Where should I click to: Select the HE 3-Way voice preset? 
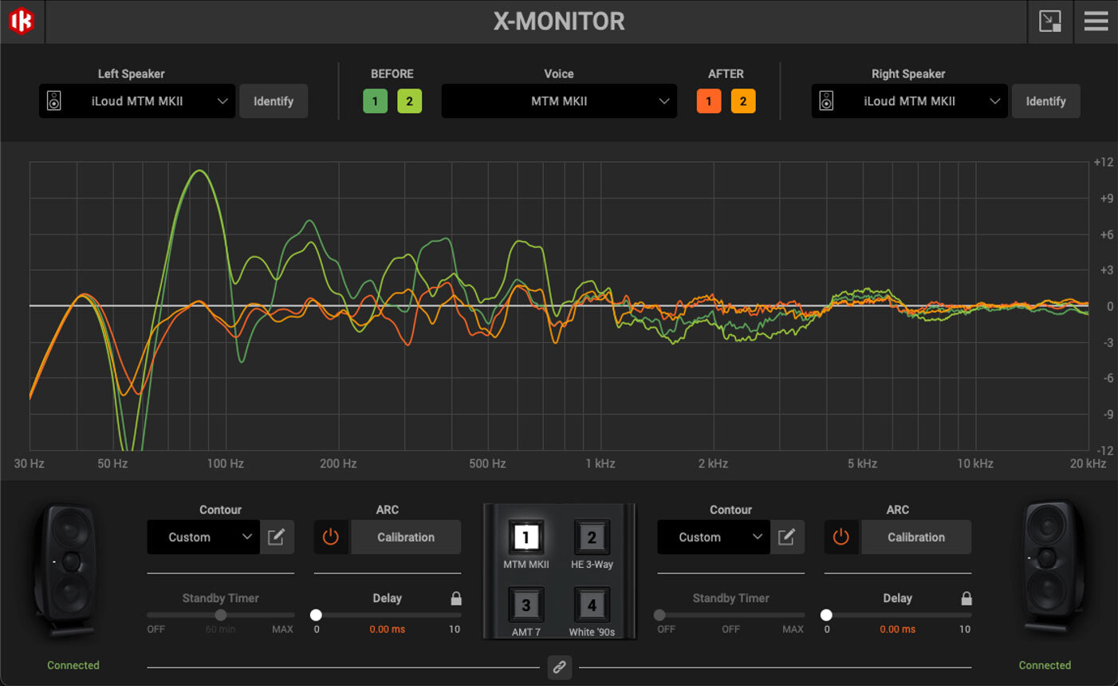[592, 538]
